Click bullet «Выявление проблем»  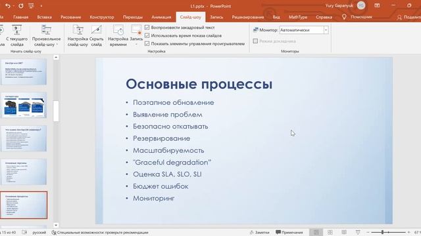168,115
